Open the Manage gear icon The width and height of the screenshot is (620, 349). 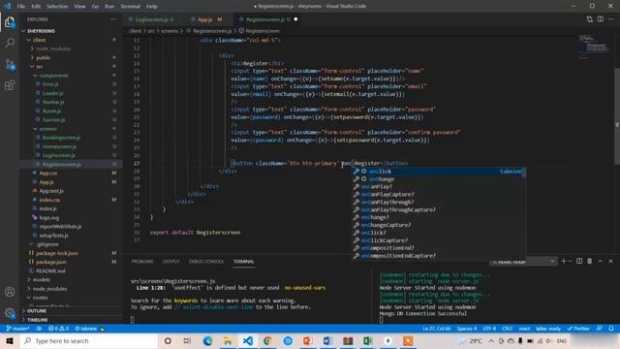pos(10,313)
